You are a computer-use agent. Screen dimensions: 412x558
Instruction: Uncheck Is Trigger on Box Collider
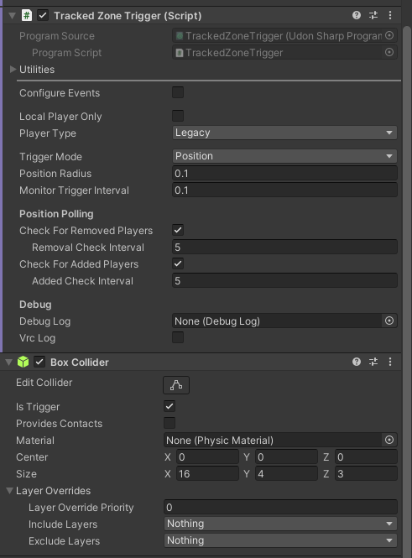point(169,406)
